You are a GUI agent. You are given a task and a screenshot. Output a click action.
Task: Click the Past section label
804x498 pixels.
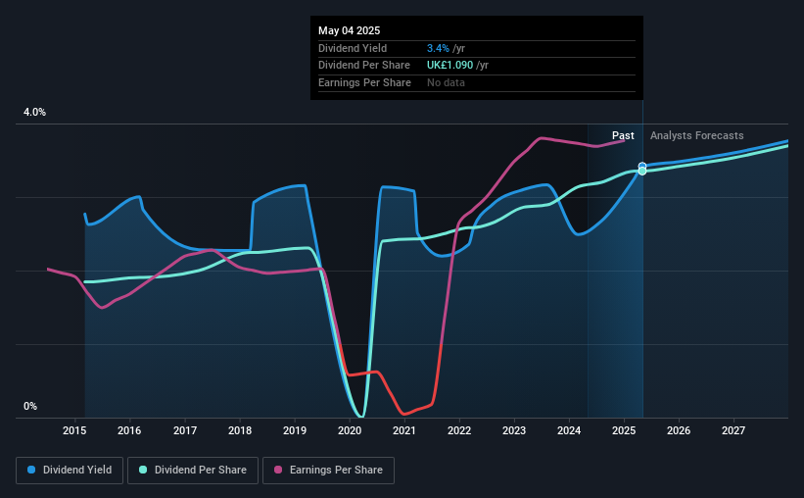[623, 135]
